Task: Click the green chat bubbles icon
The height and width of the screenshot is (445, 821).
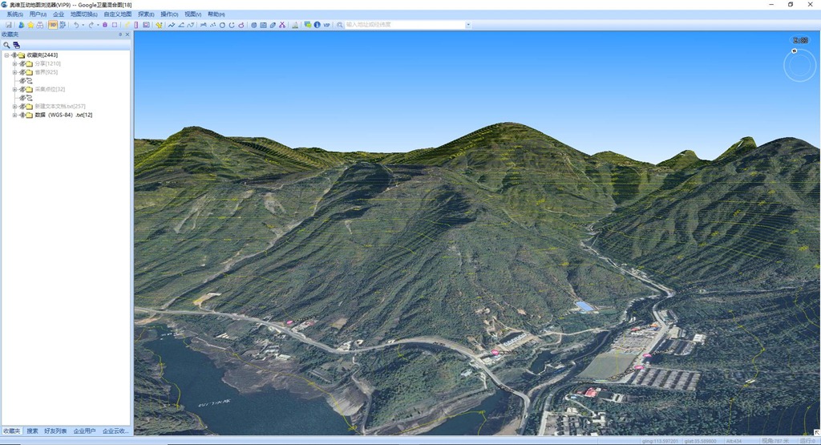Action: point(308,25)
